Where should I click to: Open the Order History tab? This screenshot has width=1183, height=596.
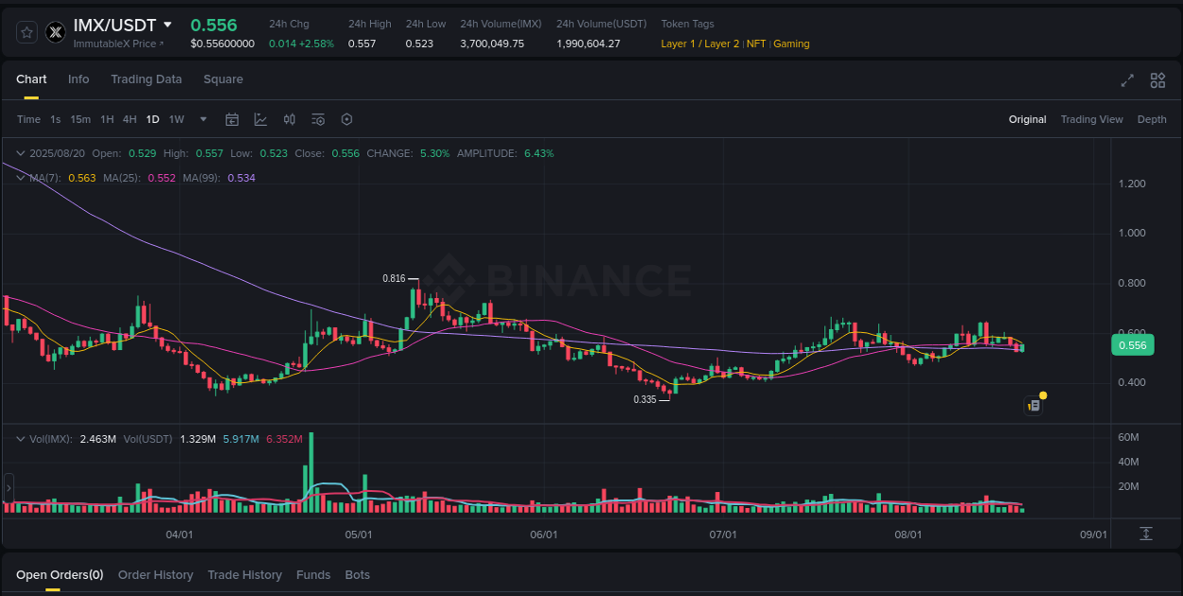(x=155, y=574)
